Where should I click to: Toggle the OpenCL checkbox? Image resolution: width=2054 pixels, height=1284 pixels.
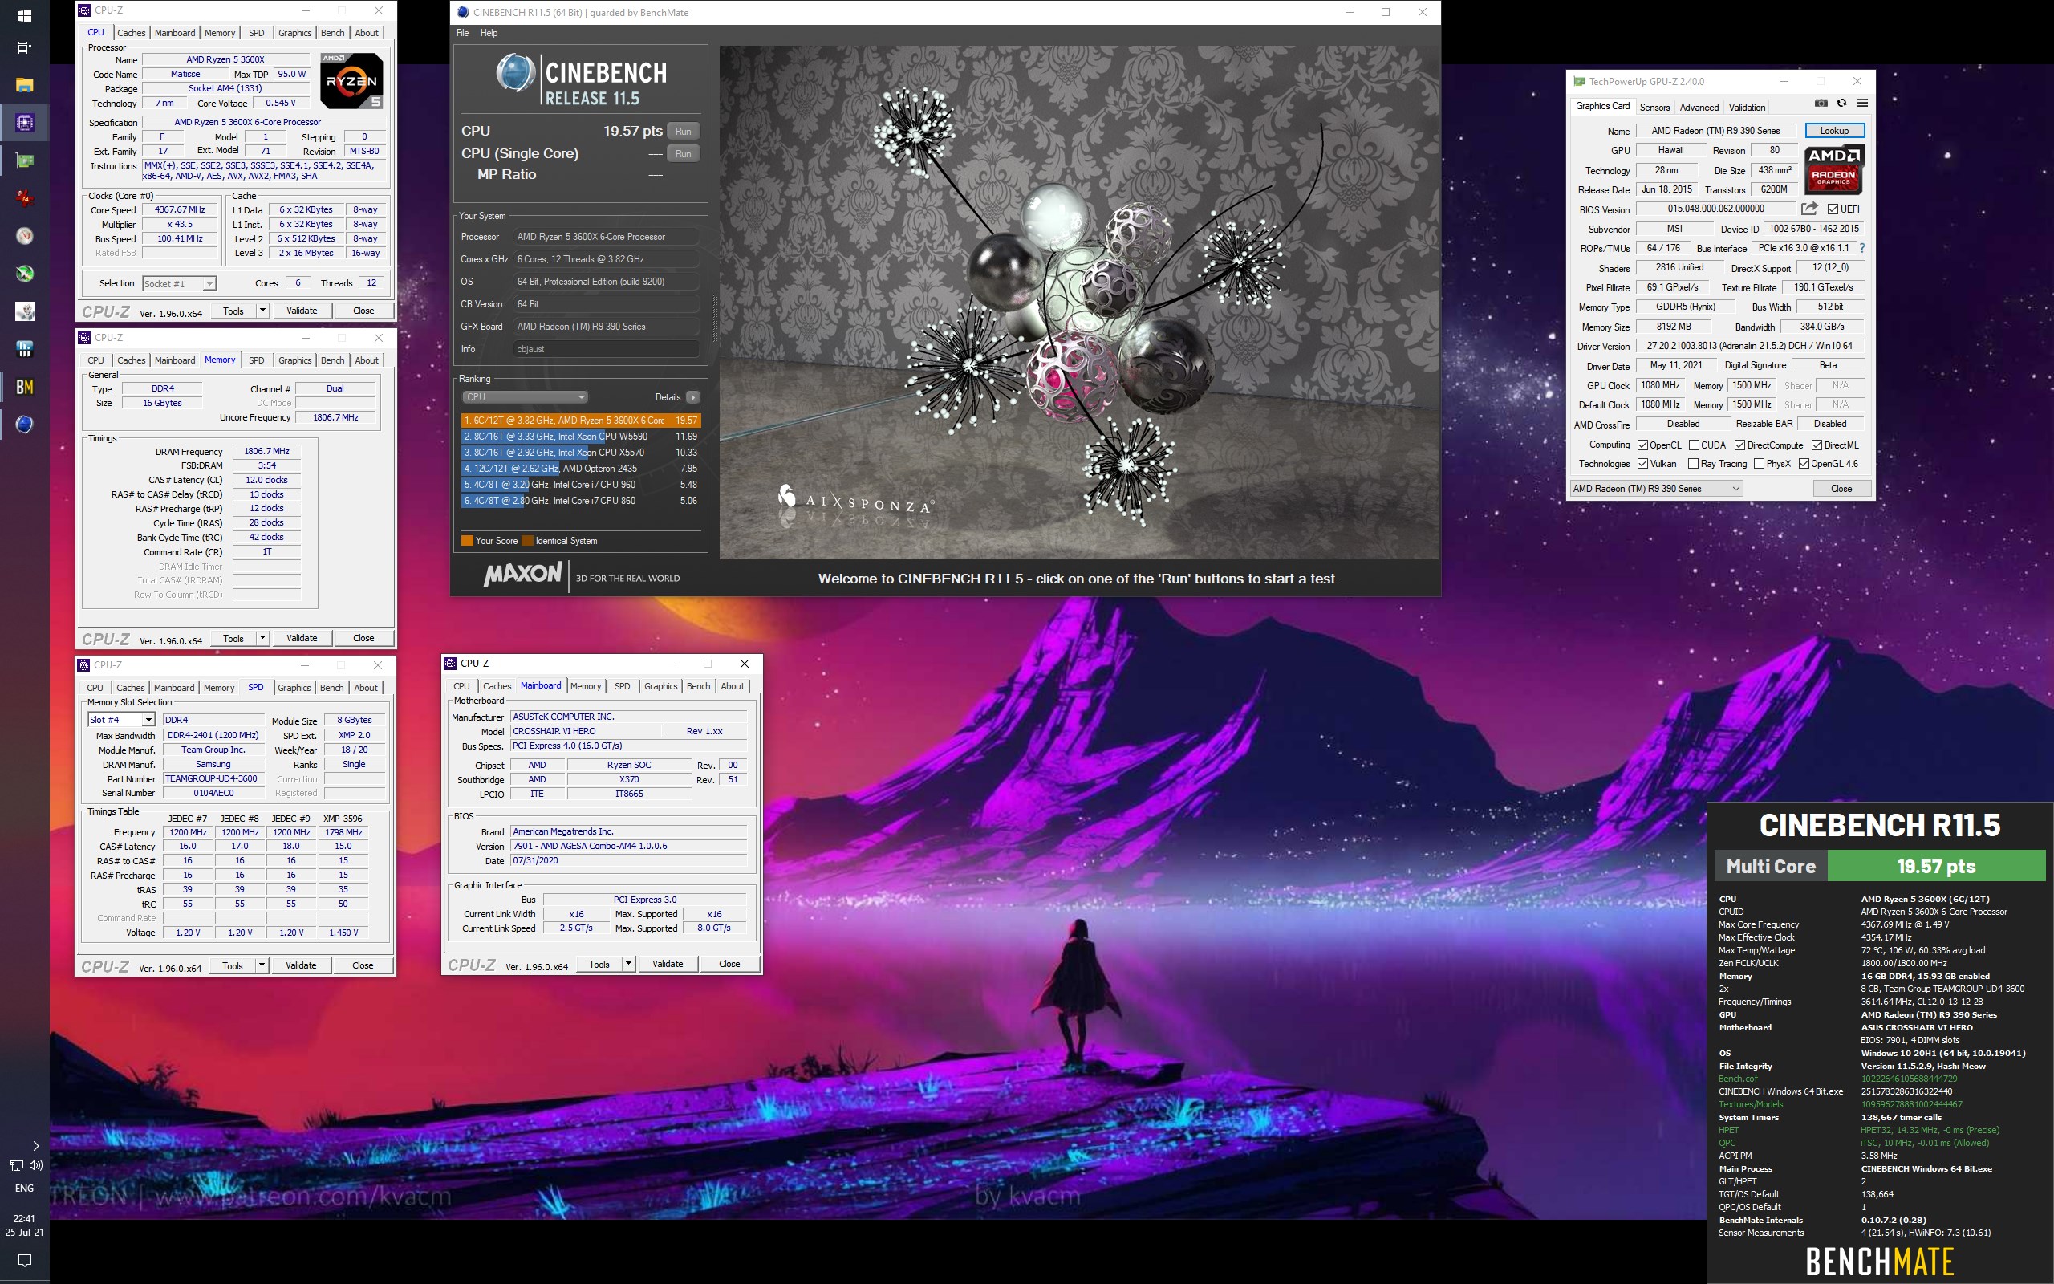pyautogui.click(x=1642, y=445)
